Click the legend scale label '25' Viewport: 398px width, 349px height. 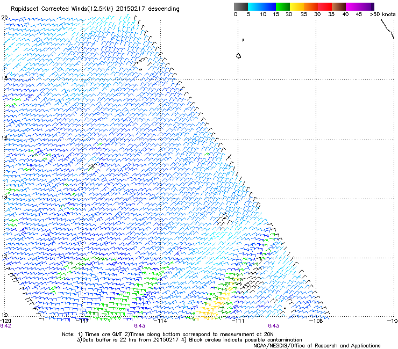[304, 14]
